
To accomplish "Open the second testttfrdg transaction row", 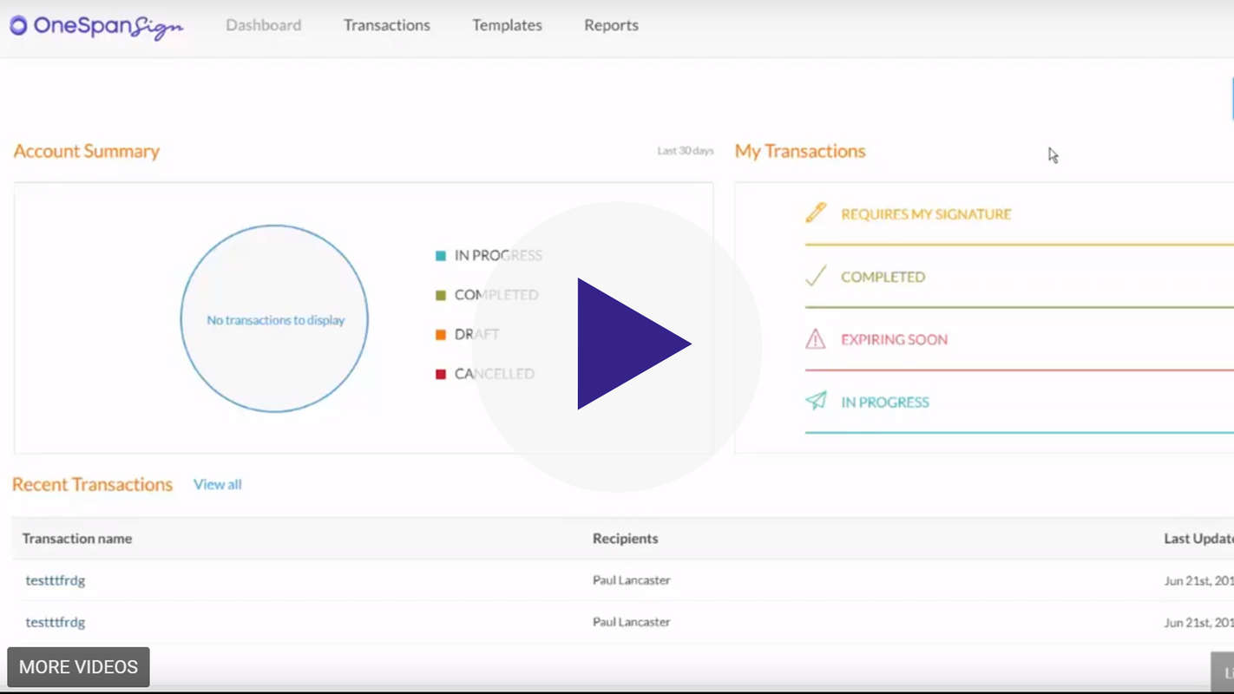I will click(x=56, y=622).
